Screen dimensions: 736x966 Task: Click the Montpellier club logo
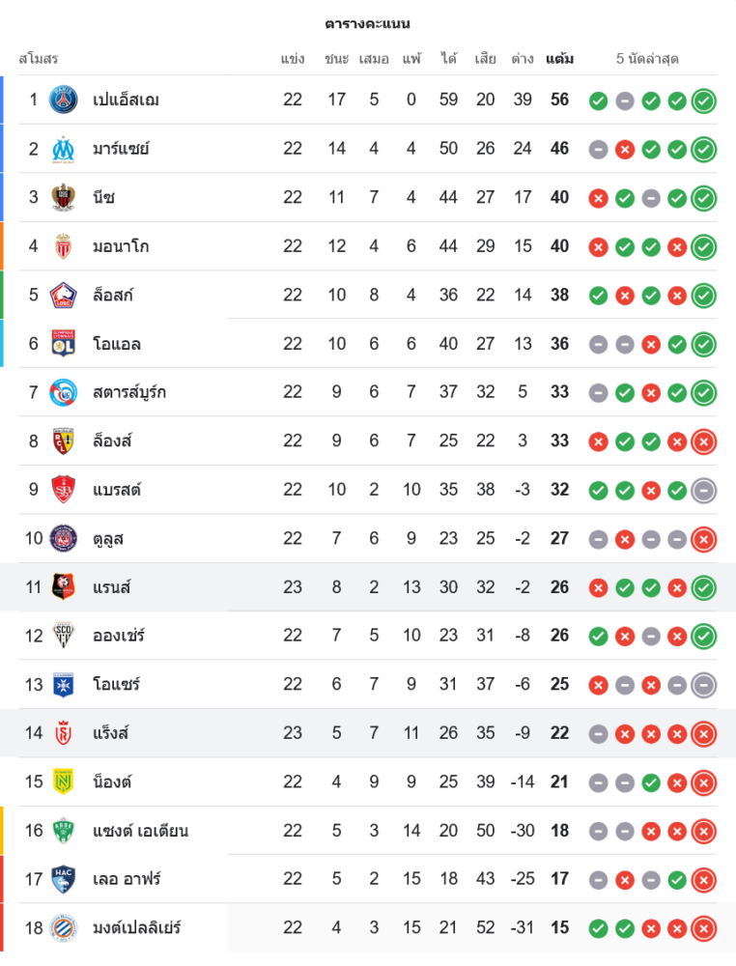(64, 928)
